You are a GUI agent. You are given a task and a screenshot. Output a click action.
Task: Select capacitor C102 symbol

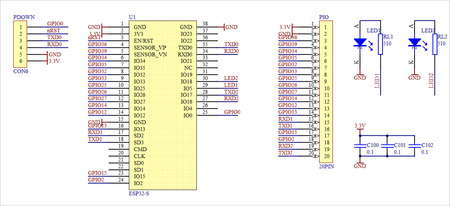click(x=415, y=146)
